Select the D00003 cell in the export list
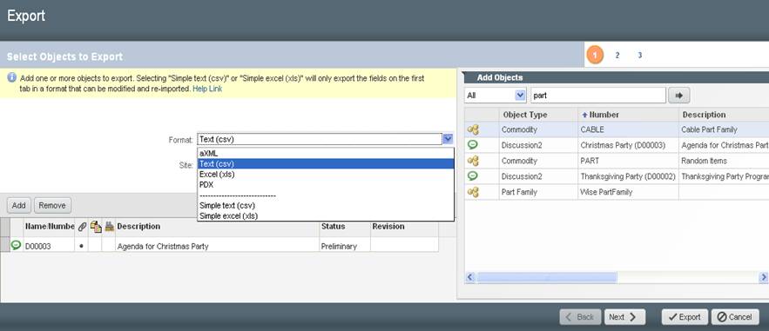Screen dimensions: 769x331 point(49,246)
